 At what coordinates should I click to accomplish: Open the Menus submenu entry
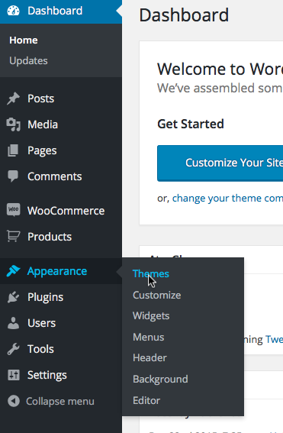click(x=149, y=338)
